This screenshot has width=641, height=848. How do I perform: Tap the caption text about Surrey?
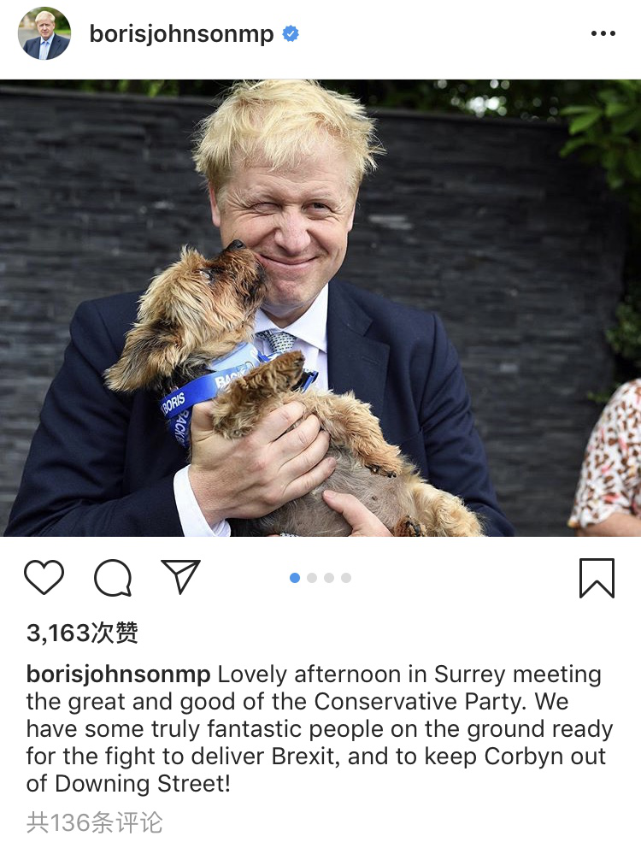pos(319,728)
